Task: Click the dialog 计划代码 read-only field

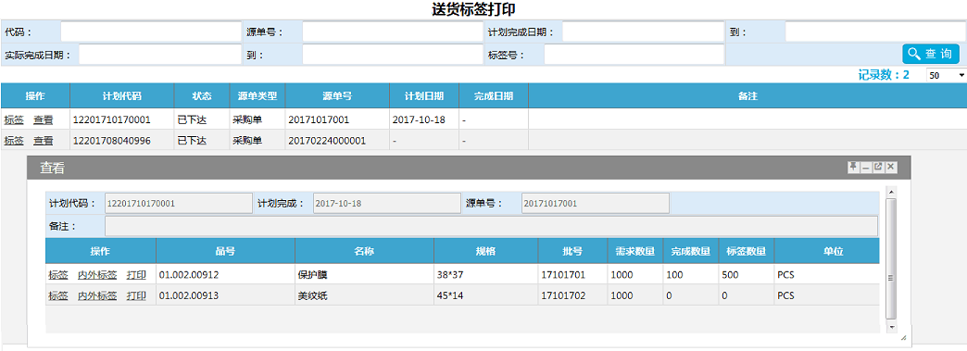Action: point(179,203)
